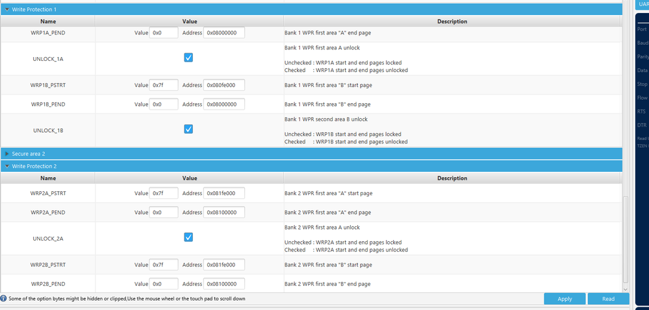This screenshot has height=310, width=649.
Task: Click the WRP1B_PSTRT Value field
Action: pyautogui.click(x=164, y=85)
